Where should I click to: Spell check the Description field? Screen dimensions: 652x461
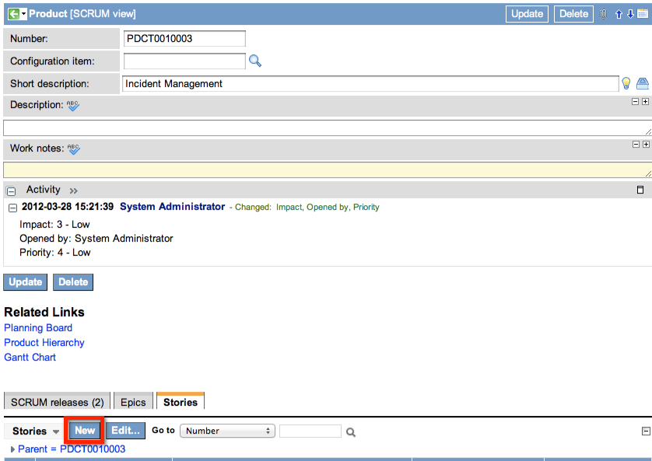coord(73,105)
